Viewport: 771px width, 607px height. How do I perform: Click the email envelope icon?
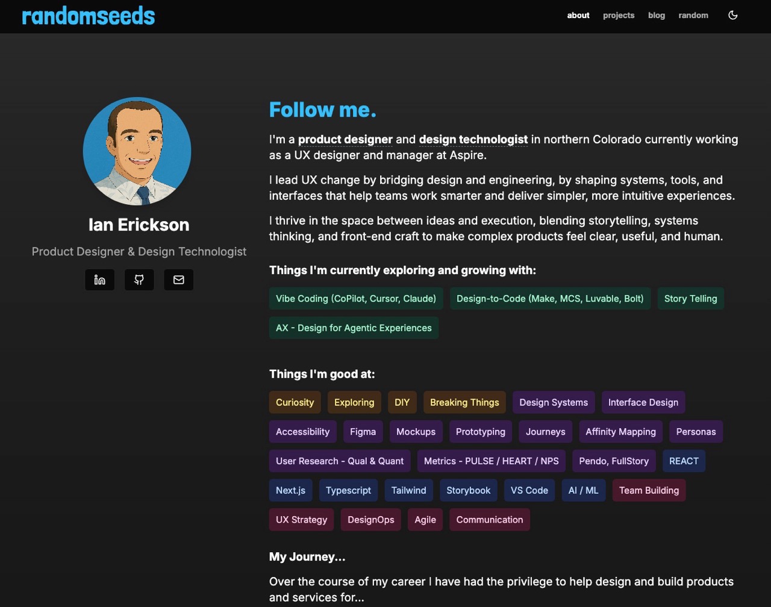[x=178, y=280]
